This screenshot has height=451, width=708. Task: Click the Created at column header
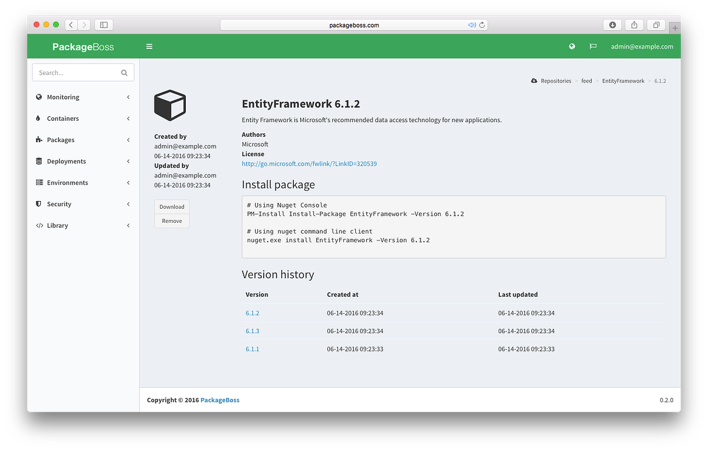tap(343, 294)
